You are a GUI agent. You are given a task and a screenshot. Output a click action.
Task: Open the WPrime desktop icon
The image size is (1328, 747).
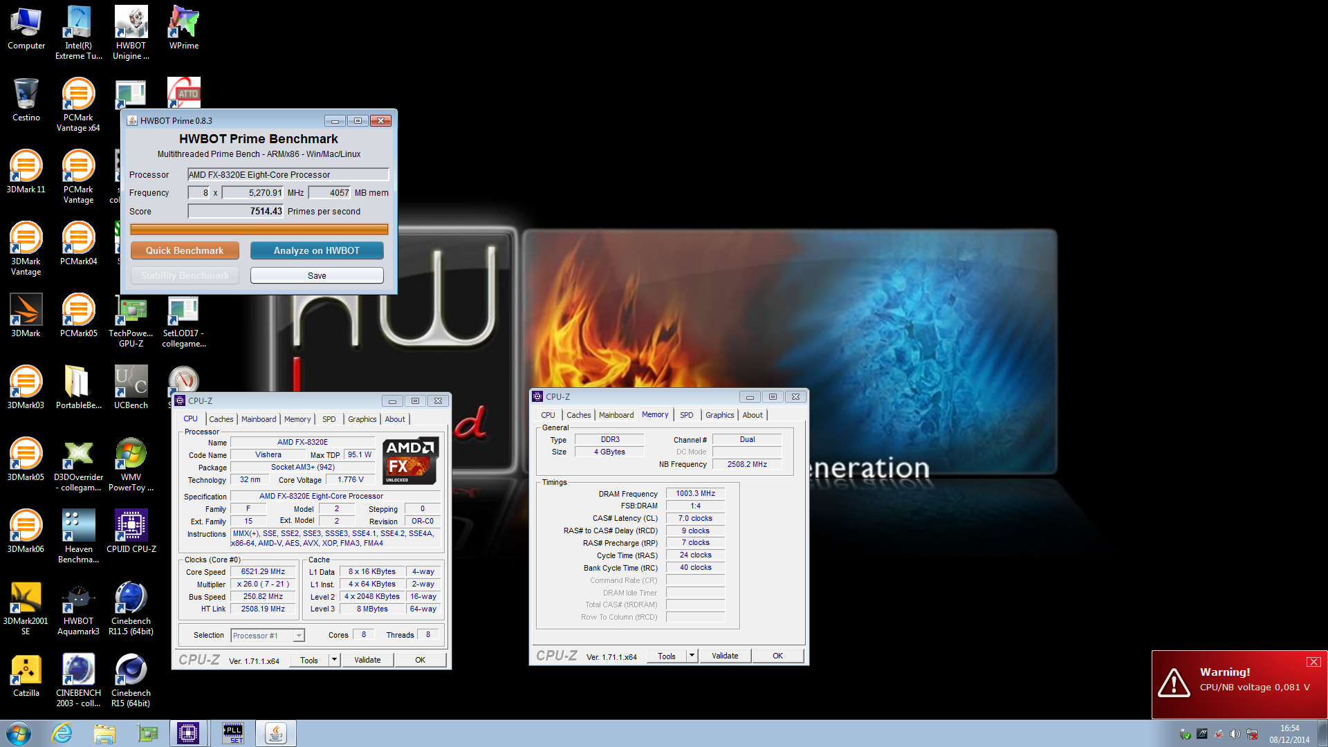tap(183, 28)
